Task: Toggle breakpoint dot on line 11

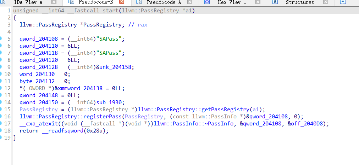Action: (1, 81)
